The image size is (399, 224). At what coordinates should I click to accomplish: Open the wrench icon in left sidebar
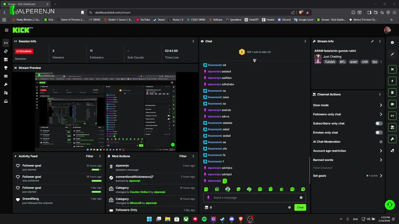coord(6,84)
